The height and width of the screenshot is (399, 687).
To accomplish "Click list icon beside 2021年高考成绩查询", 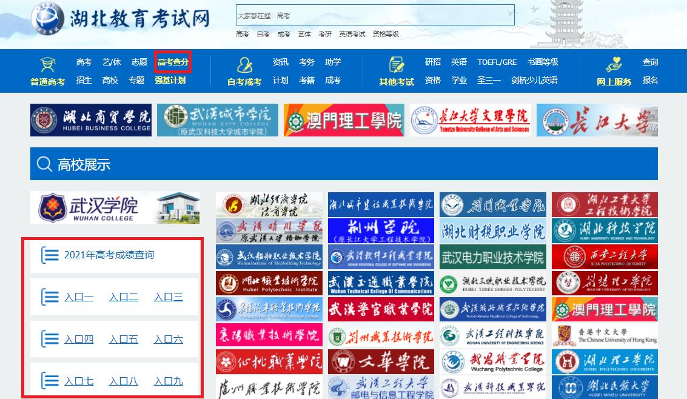I will (51, 255).
